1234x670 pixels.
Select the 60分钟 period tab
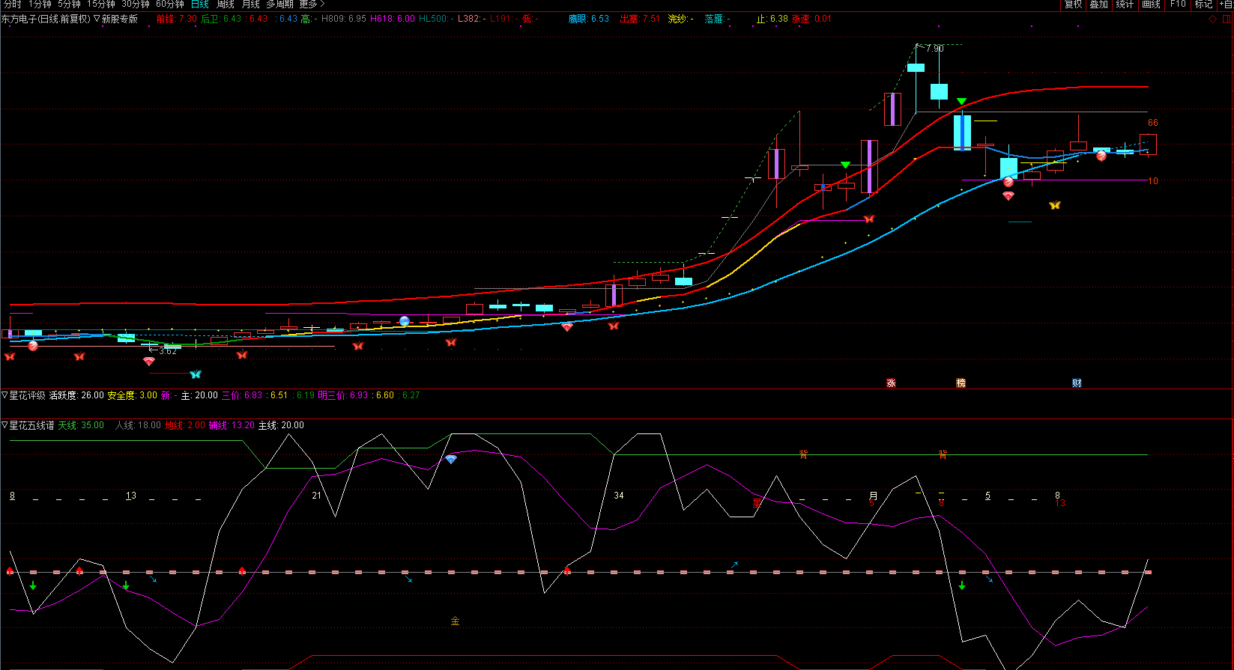click(170, 4)
